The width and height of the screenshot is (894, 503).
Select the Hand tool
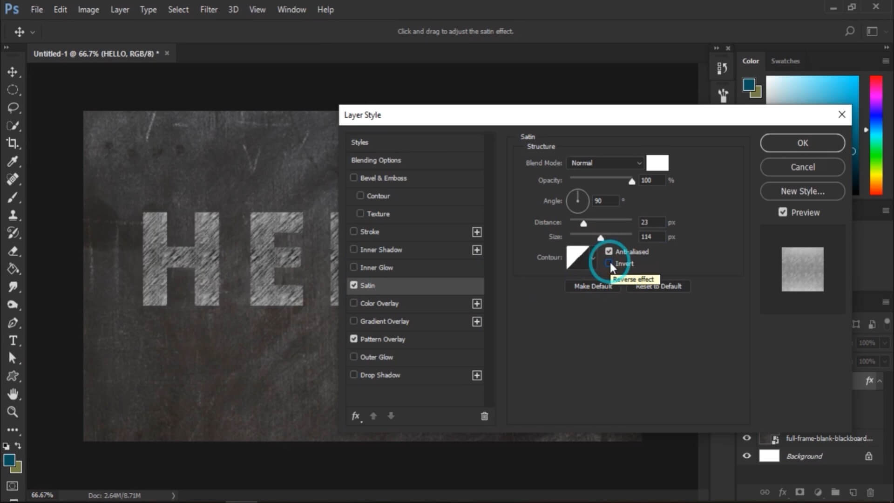[13, 394]
